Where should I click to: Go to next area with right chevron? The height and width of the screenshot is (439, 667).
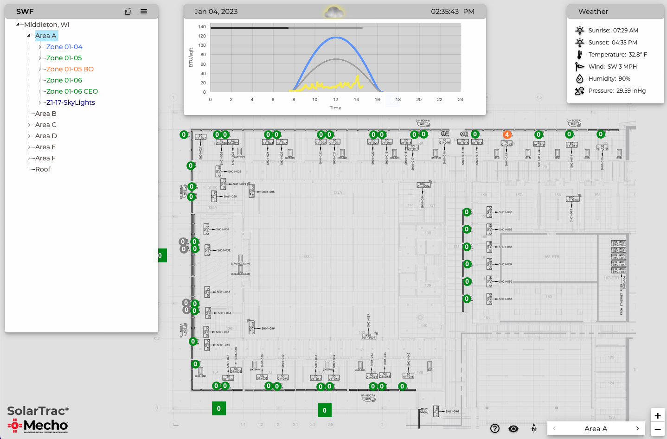coord(637,428)
